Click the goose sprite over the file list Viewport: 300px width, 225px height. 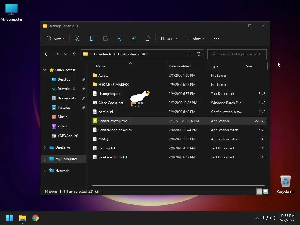tap(140, 98)
